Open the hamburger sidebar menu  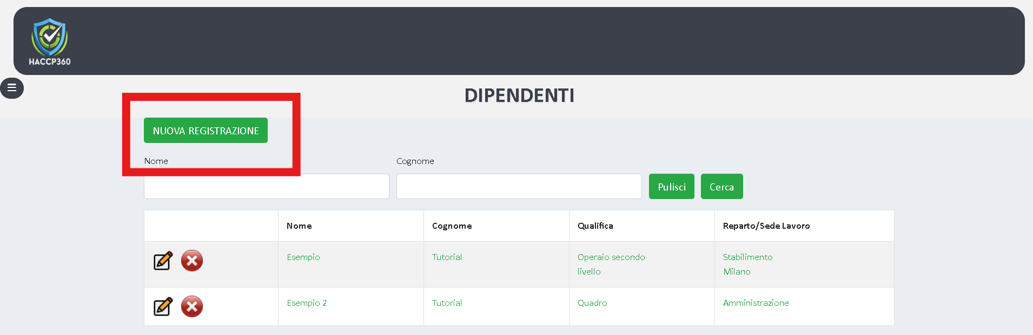[12, 88]
